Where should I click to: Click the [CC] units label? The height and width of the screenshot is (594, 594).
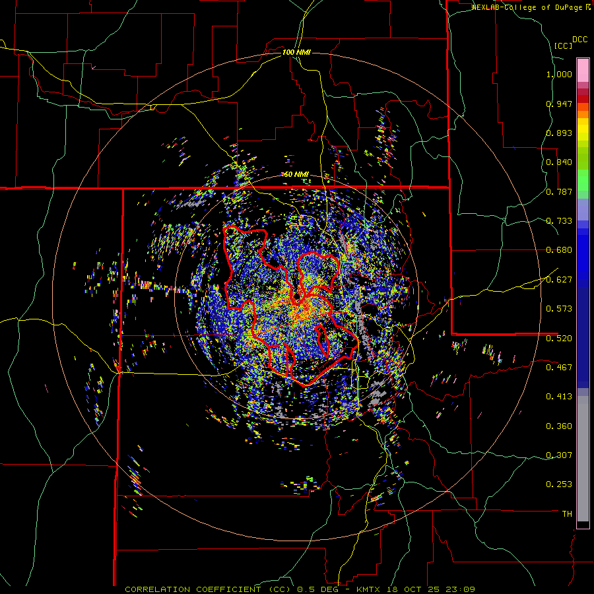coord(564,46)
